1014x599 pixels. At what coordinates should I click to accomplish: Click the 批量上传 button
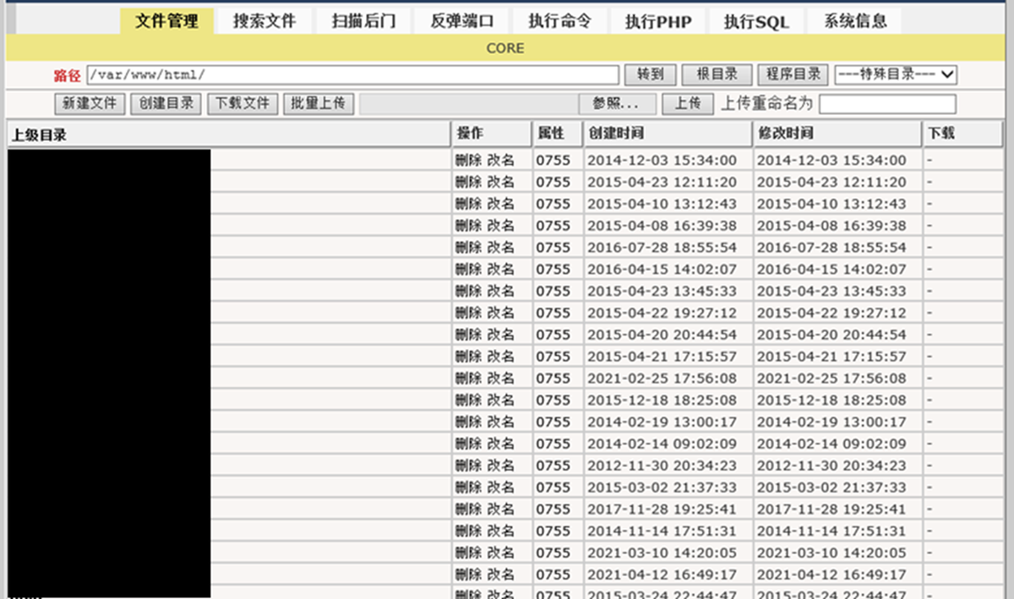318,103
